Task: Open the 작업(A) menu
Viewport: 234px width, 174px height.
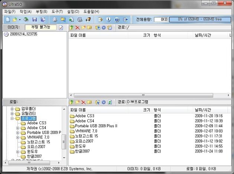Action: point(26,12)
